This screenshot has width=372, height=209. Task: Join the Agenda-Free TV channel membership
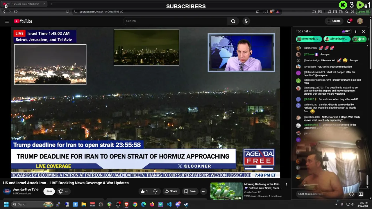point(49,191)
